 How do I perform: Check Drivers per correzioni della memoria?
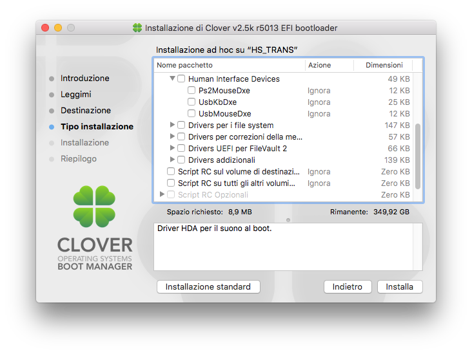pos(181,136)
